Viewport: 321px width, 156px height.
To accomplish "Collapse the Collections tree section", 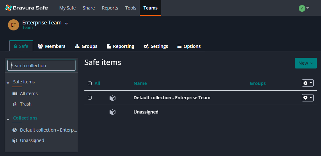I will (x=8, y=120).
